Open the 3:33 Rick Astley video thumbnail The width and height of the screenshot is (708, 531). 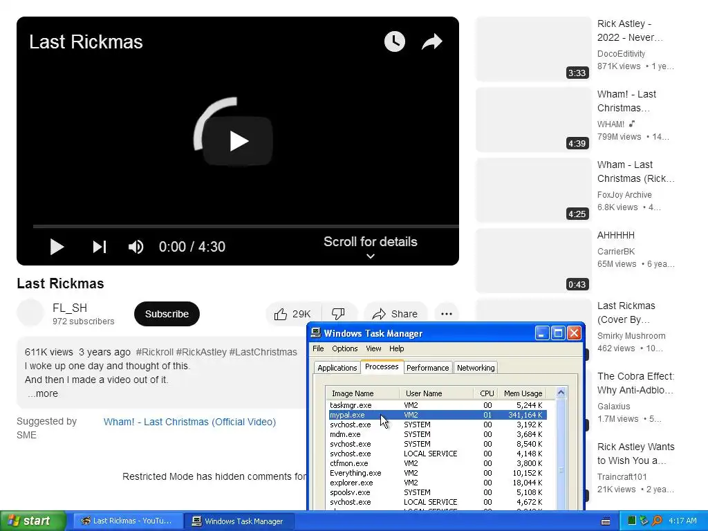coord(533,49)
